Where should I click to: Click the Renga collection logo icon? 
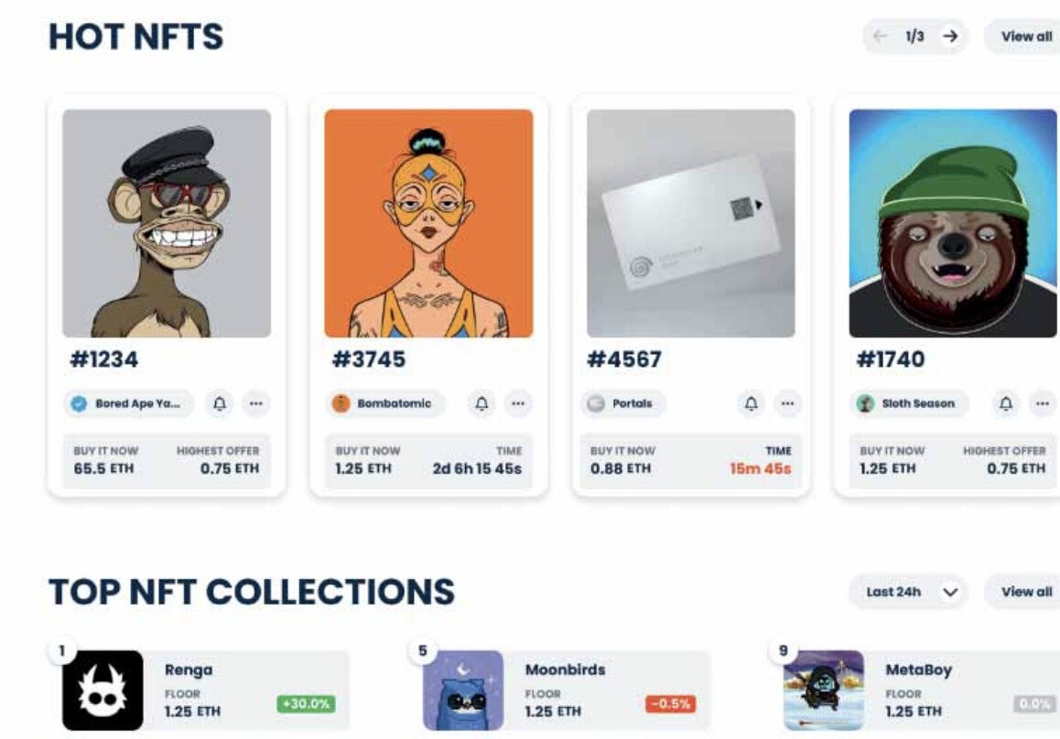point(103,690)
